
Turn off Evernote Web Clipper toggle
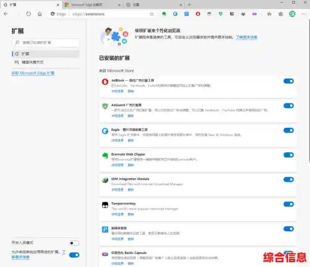[289, 155]
